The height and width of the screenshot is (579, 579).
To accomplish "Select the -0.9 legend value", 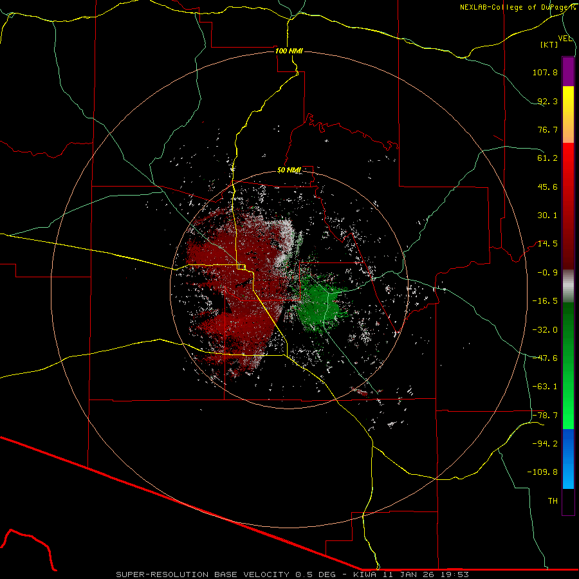I will point(547,273).
